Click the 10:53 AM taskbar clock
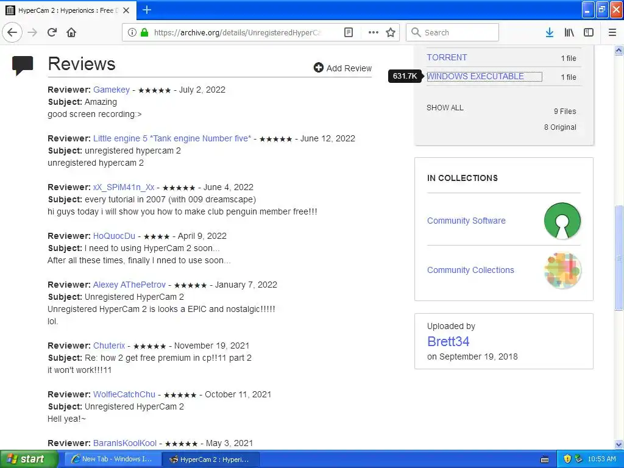The height and width of the screenshot is (468, 624). tap(601, 459)
